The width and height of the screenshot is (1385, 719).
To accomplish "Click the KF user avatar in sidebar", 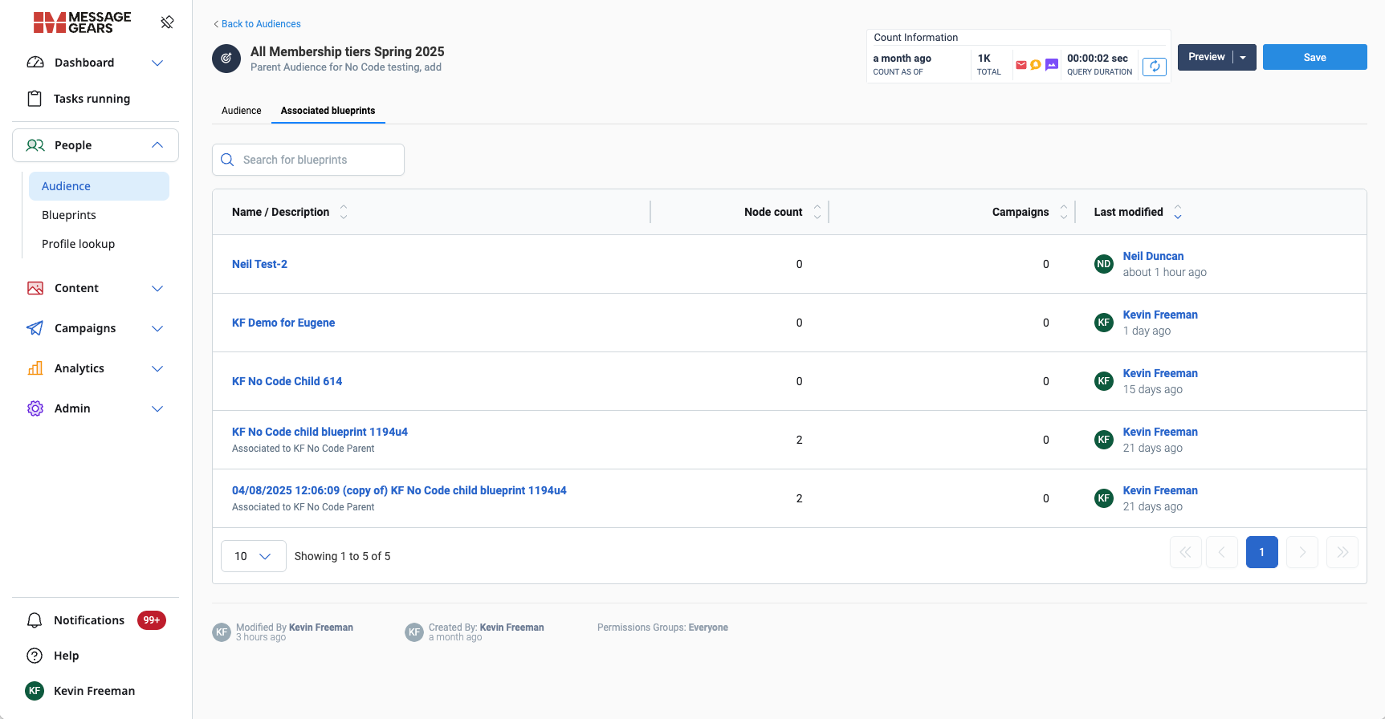I will coord(35,691).
